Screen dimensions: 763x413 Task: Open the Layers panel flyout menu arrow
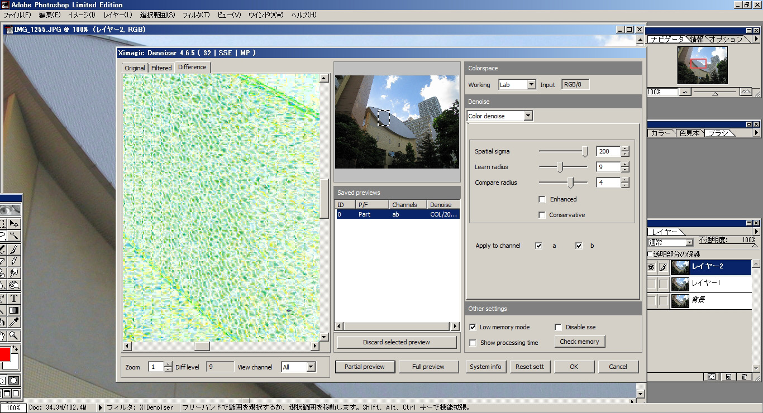tap(756, 232)
